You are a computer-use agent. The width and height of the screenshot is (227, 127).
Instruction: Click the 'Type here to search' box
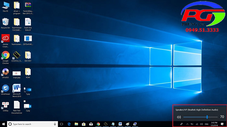point(32,124)
